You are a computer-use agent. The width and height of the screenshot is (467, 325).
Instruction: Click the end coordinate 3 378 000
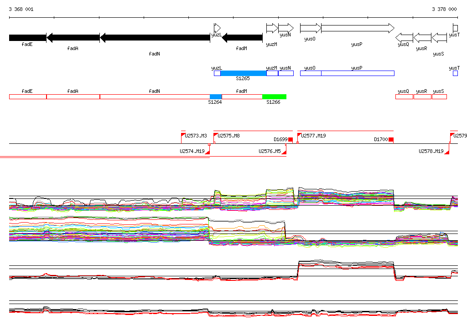tap(444, 9)
